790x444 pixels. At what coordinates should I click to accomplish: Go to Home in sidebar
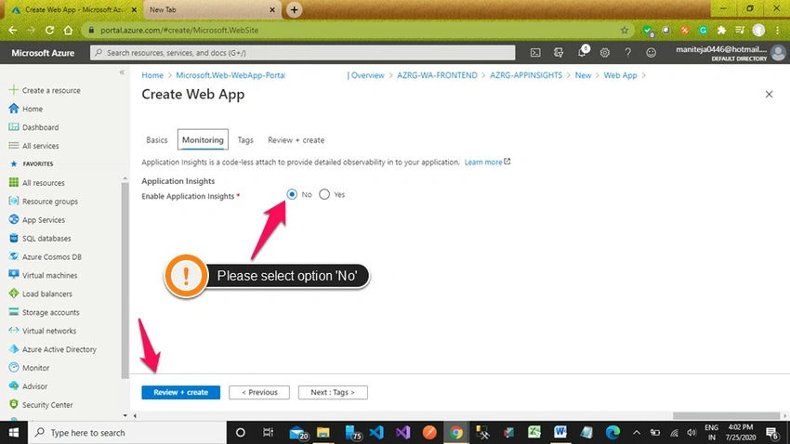click(x=33, y=109)
